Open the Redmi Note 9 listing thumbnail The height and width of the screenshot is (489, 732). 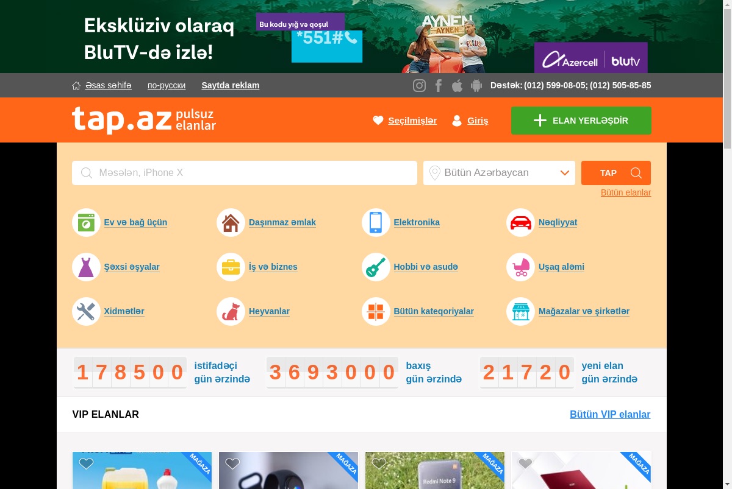tap(435, 470)
